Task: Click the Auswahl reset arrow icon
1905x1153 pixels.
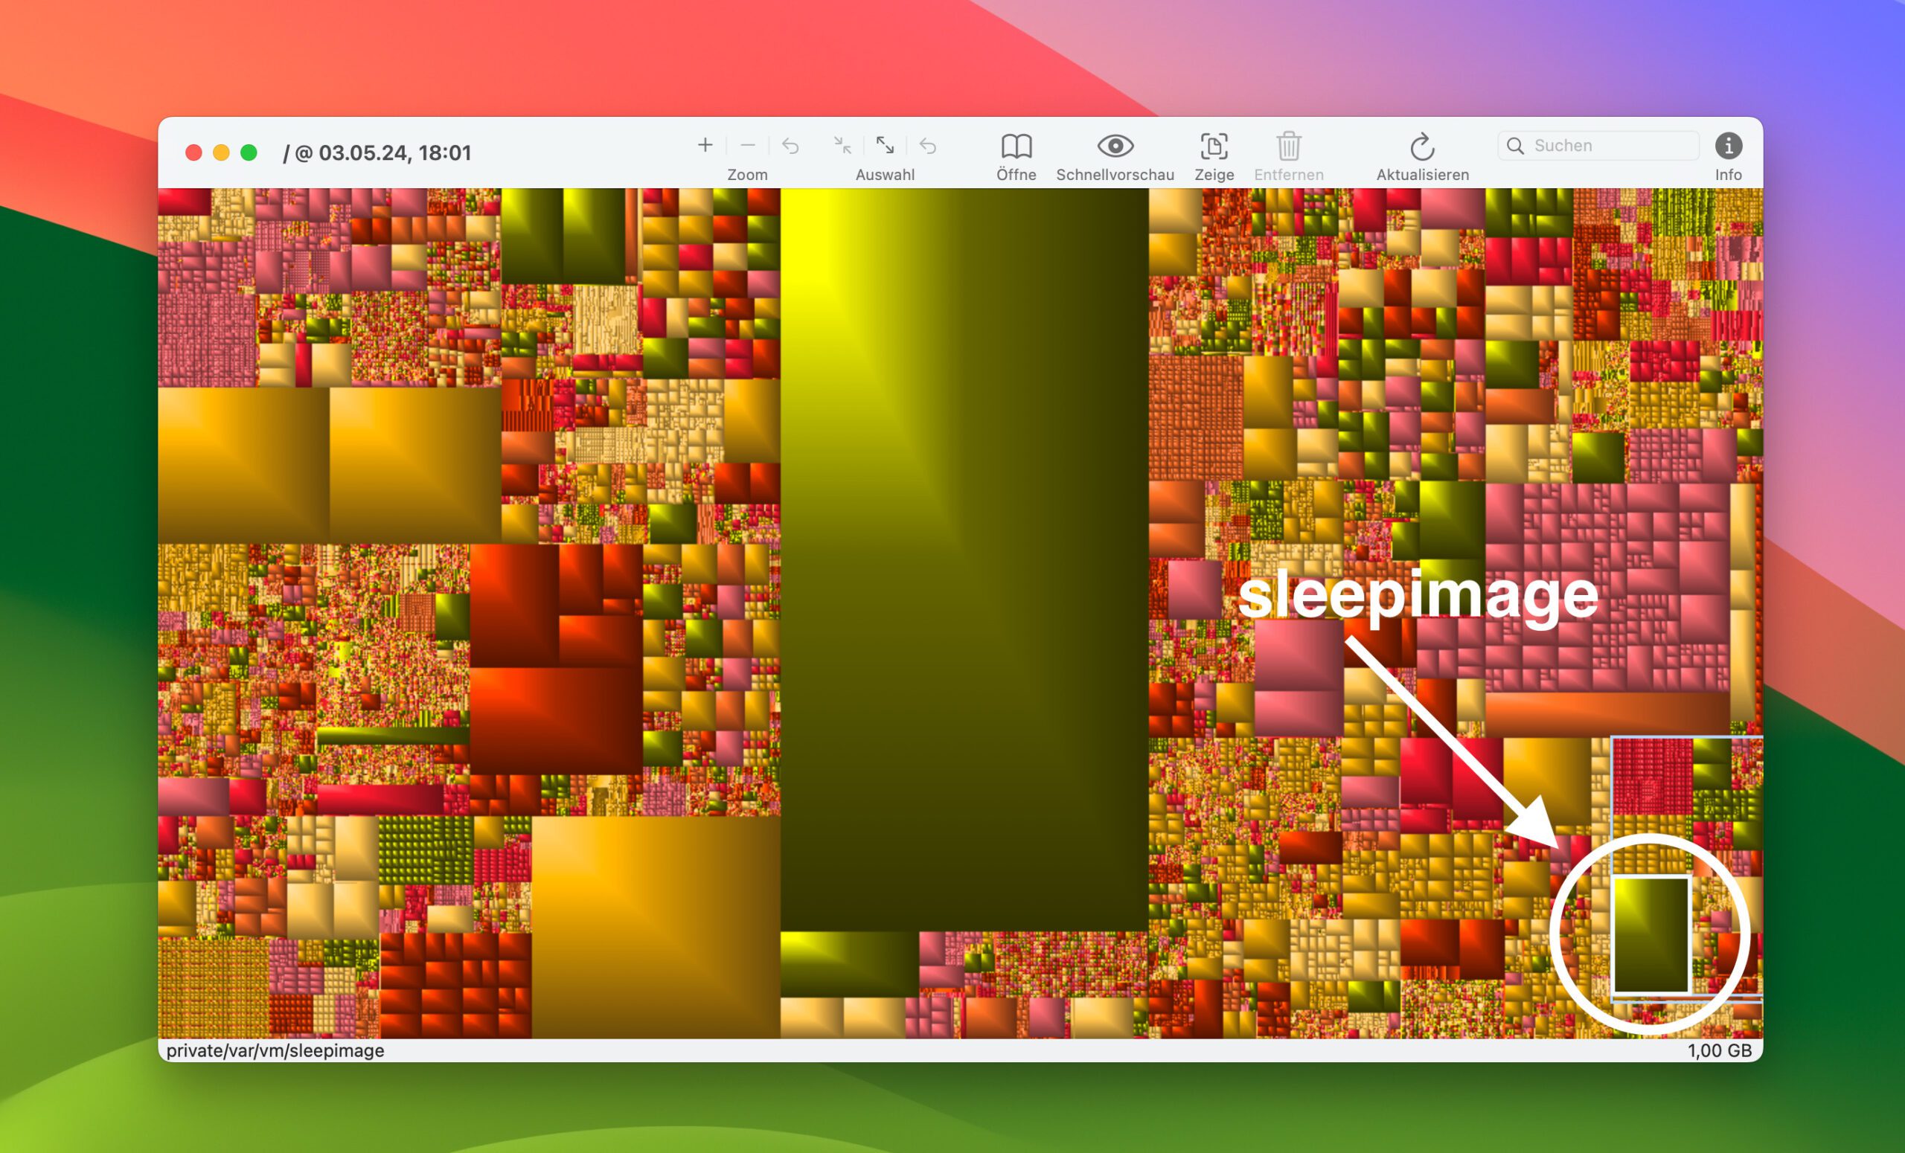Action: (x=927, y=145)
